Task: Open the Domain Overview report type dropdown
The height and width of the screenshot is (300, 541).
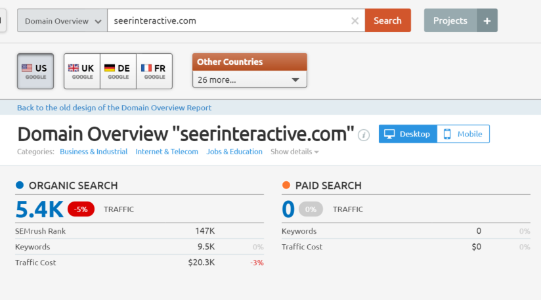Action: [x=62, y=21]
